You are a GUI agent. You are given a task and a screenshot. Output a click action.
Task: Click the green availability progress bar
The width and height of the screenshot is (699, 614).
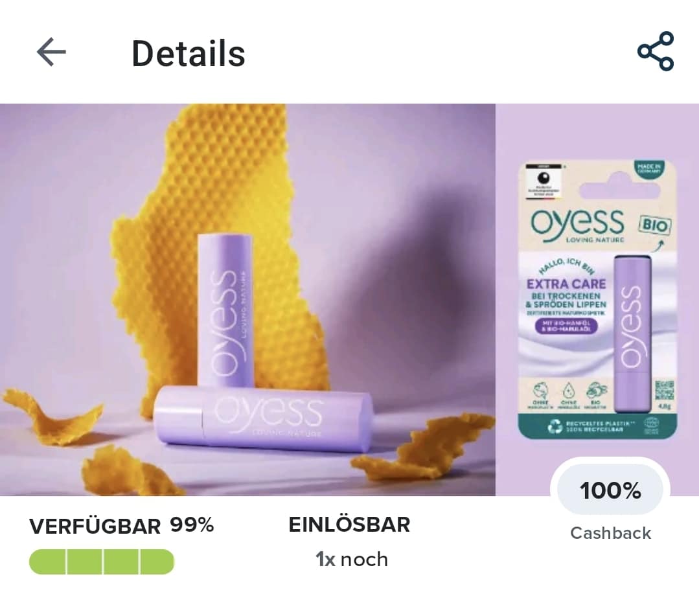click(102, 562)
